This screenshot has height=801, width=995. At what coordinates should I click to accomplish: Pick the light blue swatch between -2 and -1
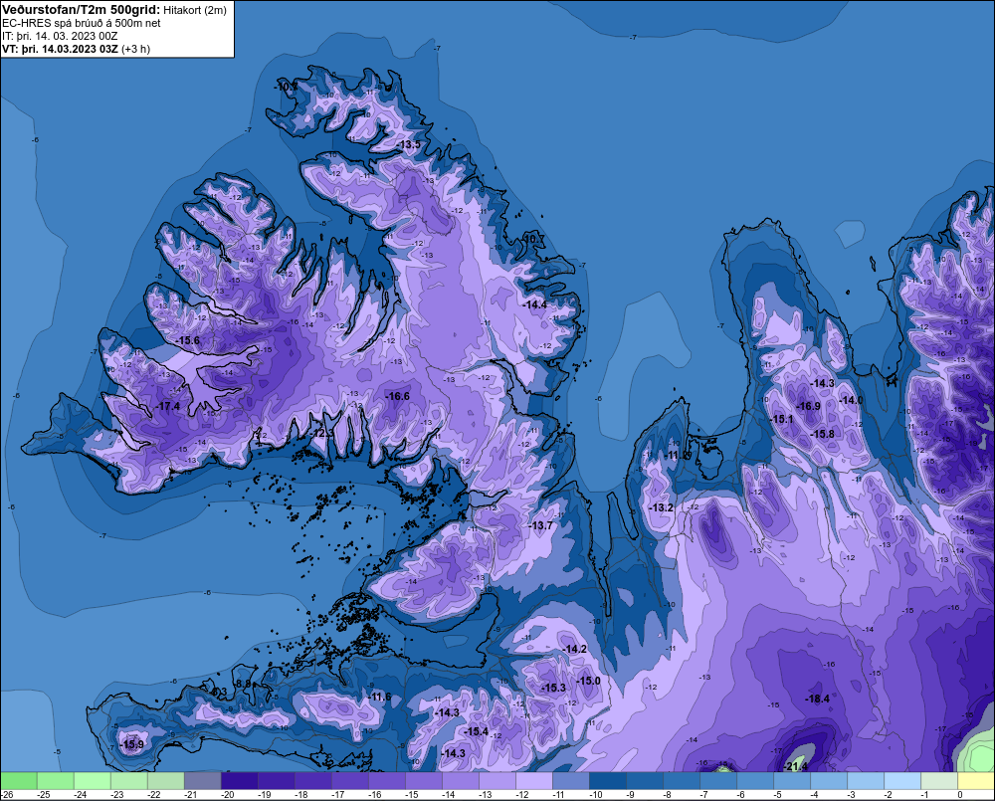tap(901, 780)
